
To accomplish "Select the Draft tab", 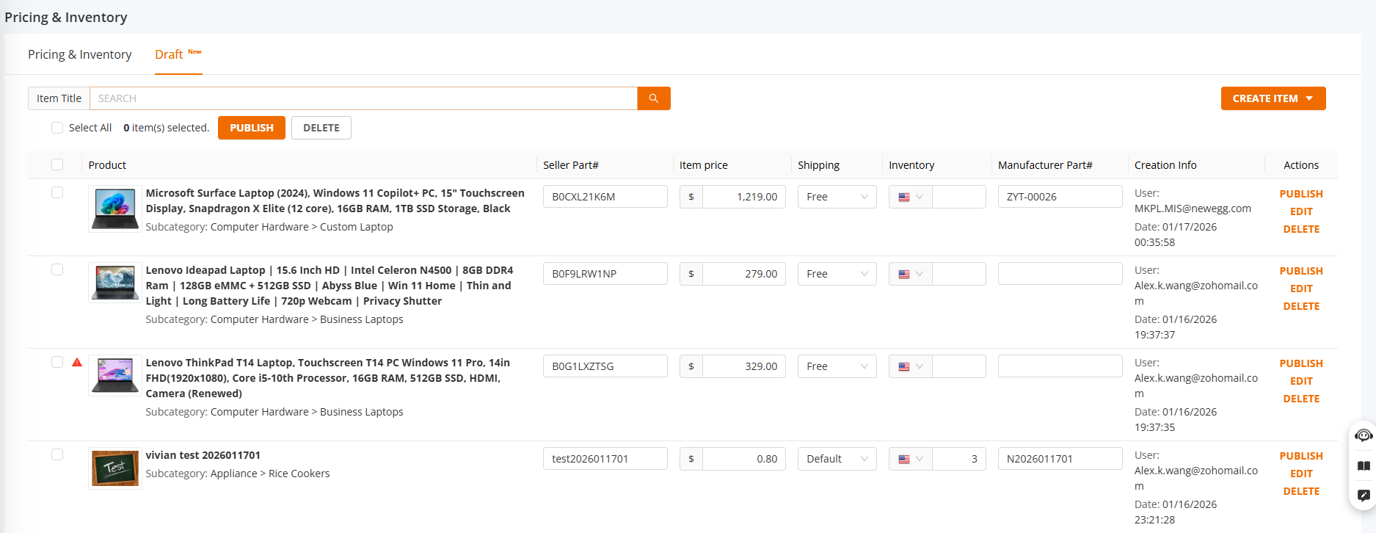I will 169,54.
